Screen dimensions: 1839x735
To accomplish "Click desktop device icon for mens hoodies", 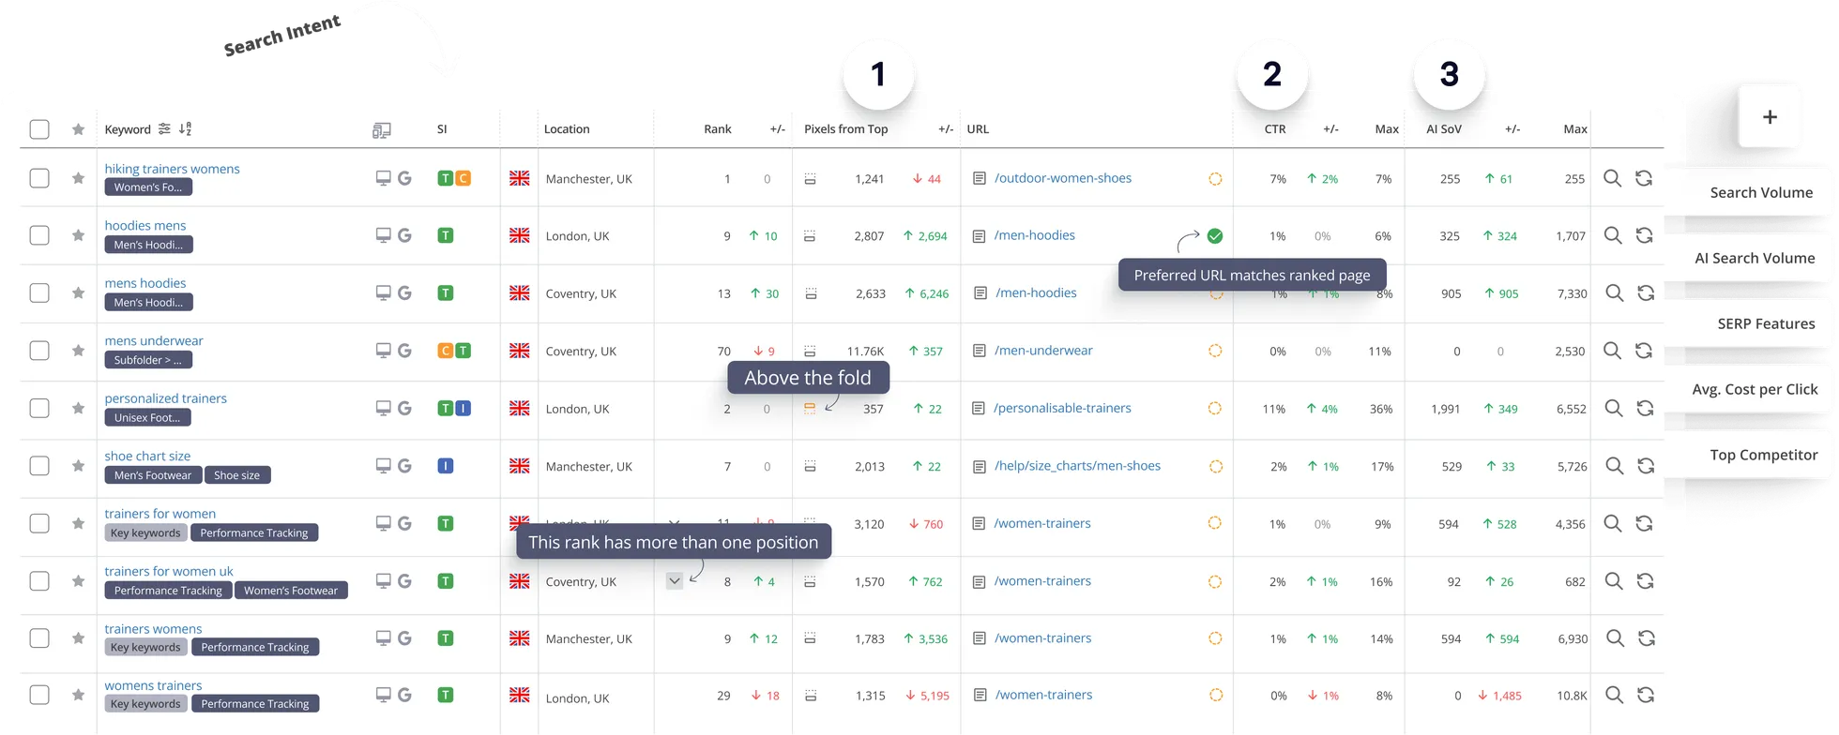I will pyautogui.click(x=383, y=292).
